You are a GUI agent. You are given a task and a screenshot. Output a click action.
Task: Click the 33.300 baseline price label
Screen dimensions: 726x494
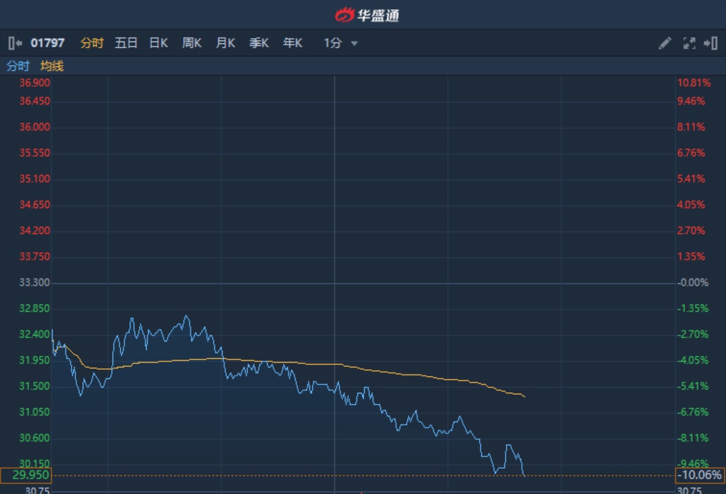point(35,282)
